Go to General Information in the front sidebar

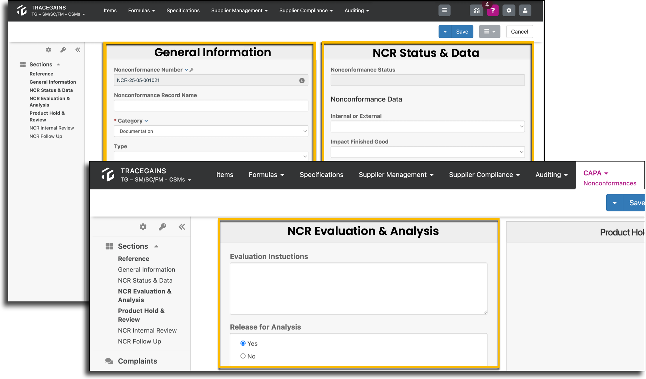point(146,270)
